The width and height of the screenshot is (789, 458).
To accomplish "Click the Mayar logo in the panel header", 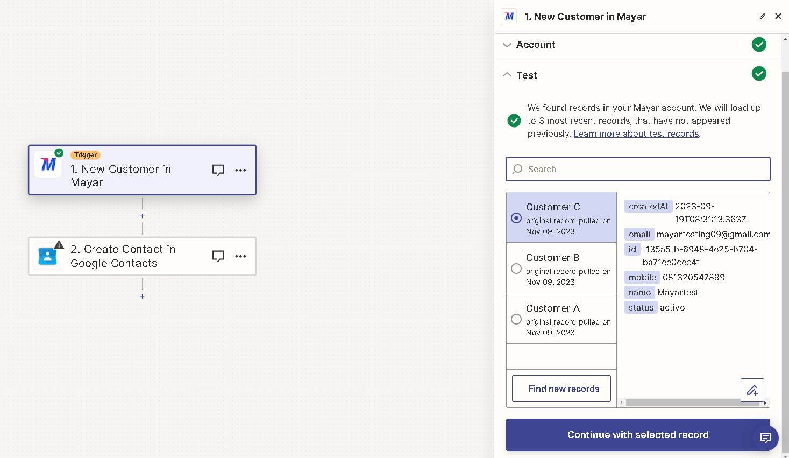I will click(509, 16).
